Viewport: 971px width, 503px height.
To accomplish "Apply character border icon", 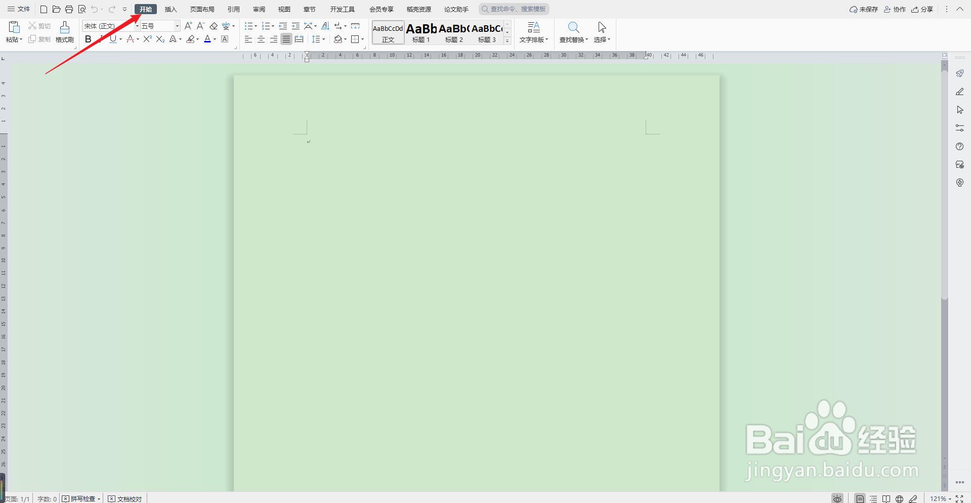I will tap(225, 39).
